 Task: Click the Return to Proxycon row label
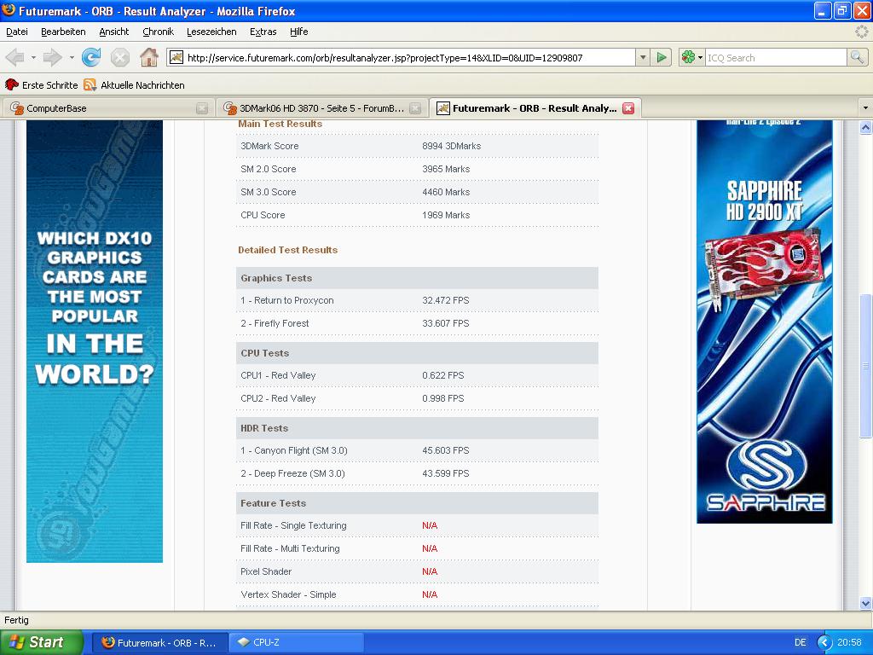(287, 300)
